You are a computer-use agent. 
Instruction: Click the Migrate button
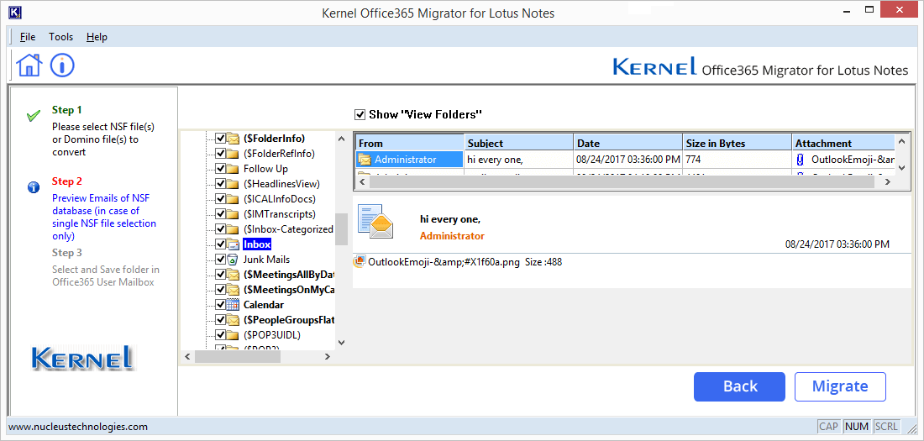click(840, 386)
